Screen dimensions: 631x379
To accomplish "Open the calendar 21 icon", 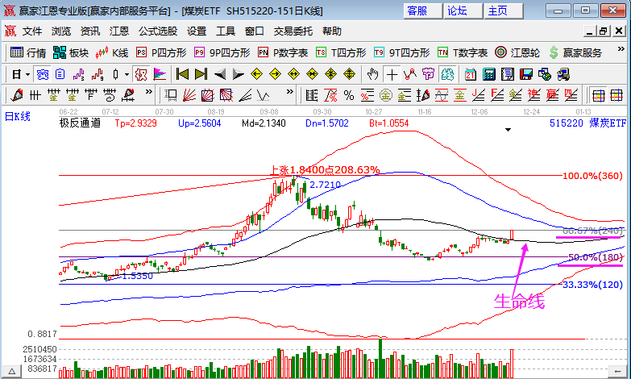I will pos(470,74).
